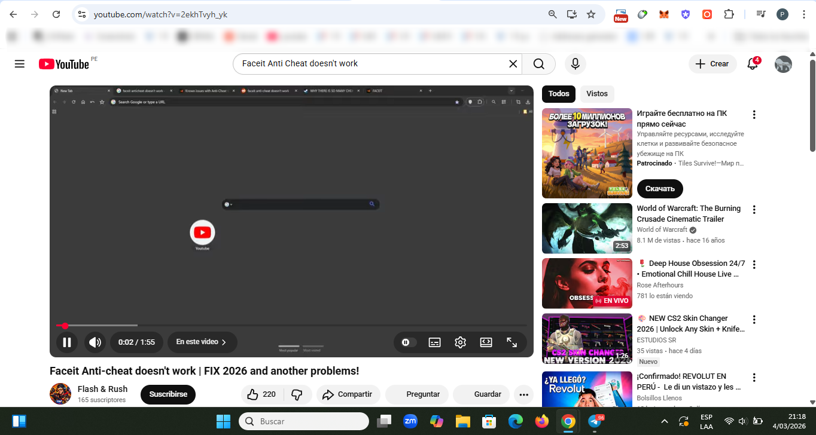816x435 pixels.
Task: Open the Chrome profile P icon
Action: 782,14
